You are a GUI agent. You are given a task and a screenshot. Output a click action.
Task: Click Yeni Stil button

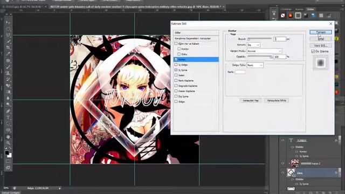[x=321, y=45]
